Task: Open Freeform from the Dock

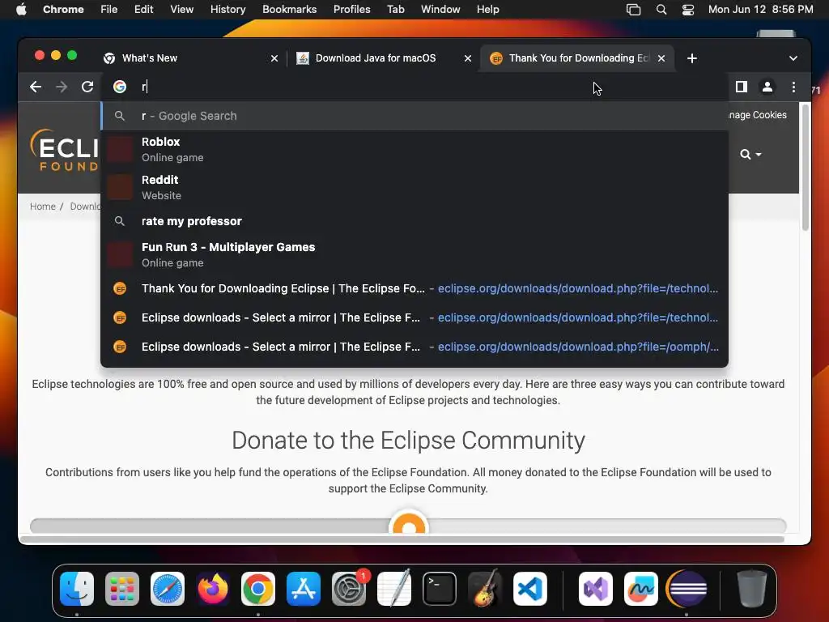Action: pyautogui.click(x=641, y=589)
